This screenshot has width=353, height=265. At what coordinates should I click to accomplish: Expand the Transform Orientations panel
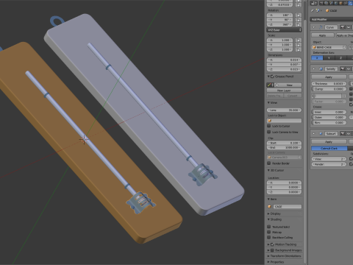285,256
